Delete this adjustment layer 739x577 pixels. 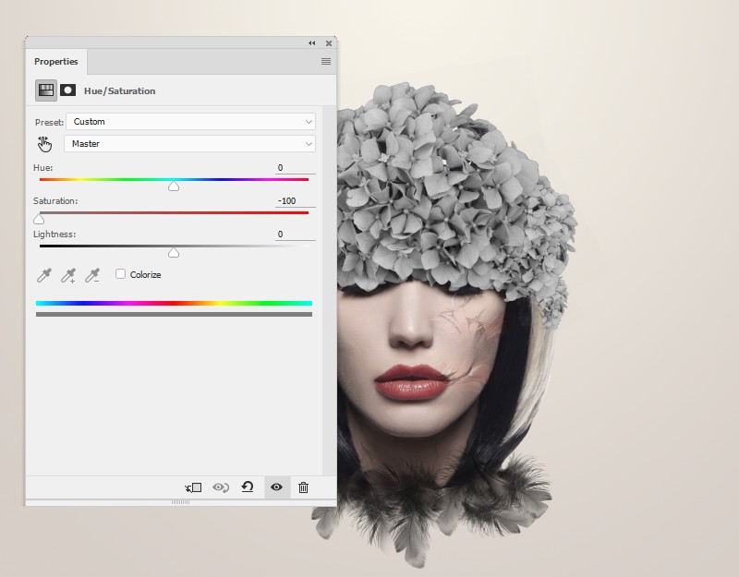[303, 487]
